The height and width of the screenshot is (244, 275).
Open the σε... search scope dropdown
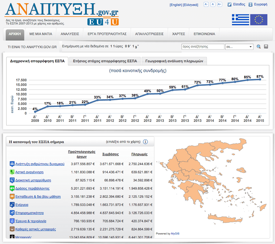(239, 47)
